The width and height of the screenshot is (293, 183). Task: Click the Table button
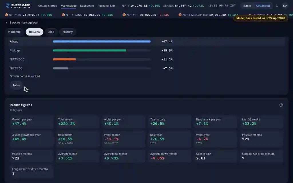(16, 85)
